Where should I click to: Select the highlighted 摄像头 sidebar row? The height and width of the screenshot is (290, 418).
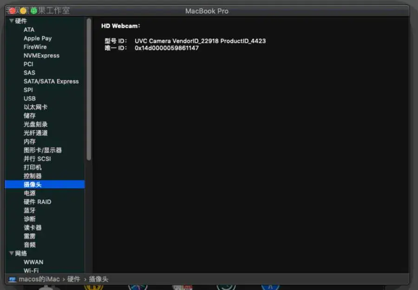tap(45, 184)
